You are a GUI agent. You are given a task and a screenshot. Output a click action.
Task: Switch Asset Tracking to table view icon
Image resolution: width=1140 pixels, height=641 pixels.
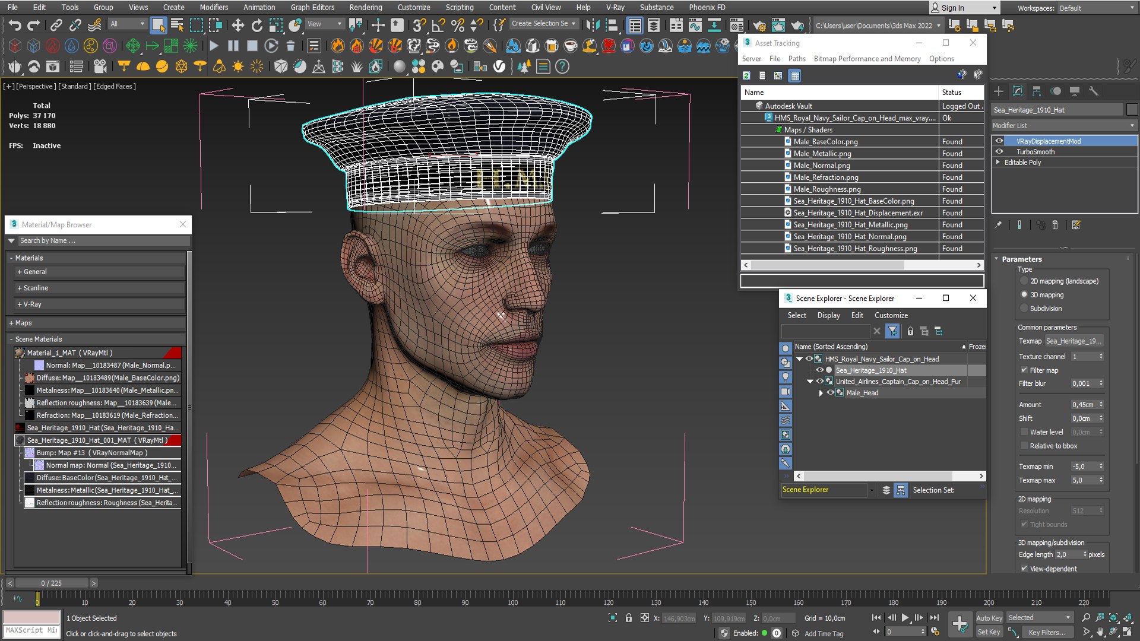coord(795,75)
